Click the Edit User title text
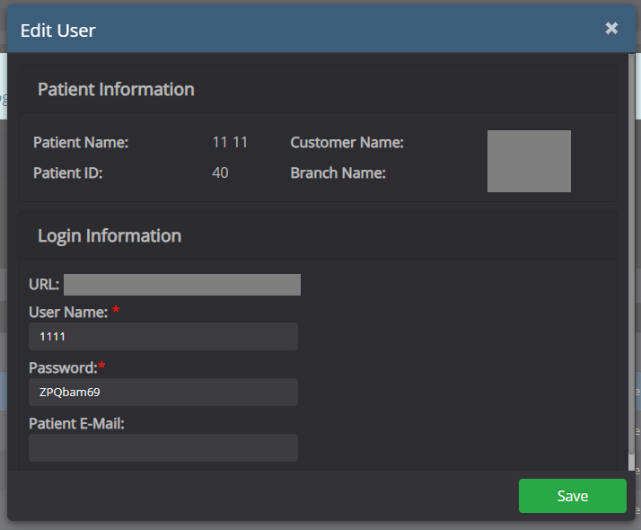 (58, 31)
